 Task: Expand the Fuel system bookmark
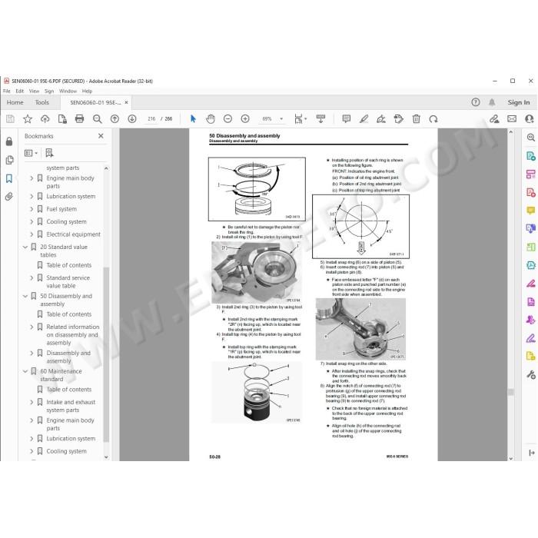point(32,209)
